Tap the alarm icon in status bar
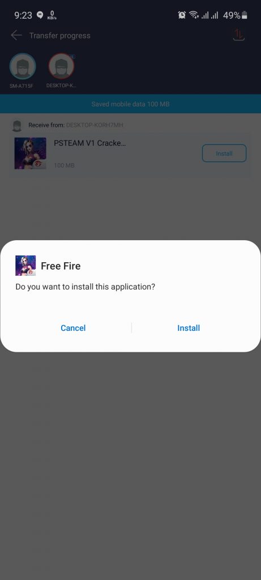The height and width of the screenshot is (580, 261). [182, 15]
